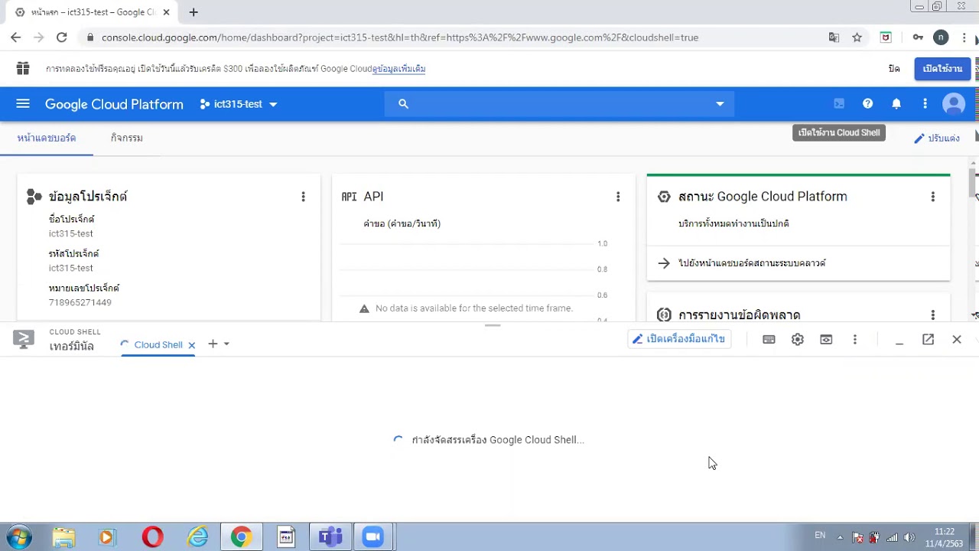The image size is (979, 551).
Task: Toggle Cloud Shell on-screen keyboard icon
Action: pos(769,339)
